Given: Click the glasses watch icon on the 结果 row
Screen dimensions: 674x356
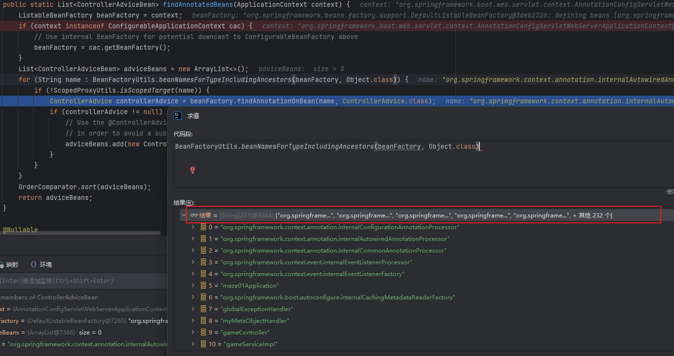Looking at the screenshot, I should click(194, 215).
